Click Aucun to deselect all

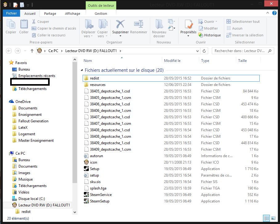tap(234, 28)
